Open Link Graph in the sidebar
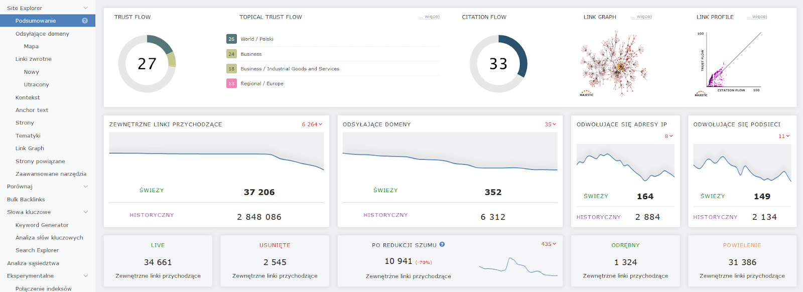 (x=30, y=148)
